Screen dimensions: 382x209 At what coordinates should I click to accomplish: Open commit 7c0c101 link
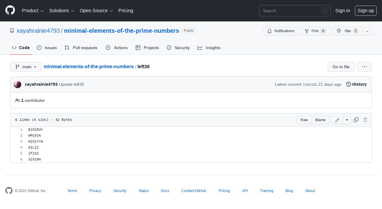(x=310, y=85)
